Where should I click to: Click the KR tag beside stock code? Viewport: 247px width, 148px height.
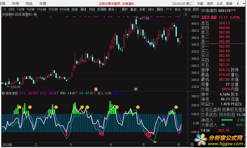coord(234,10)
